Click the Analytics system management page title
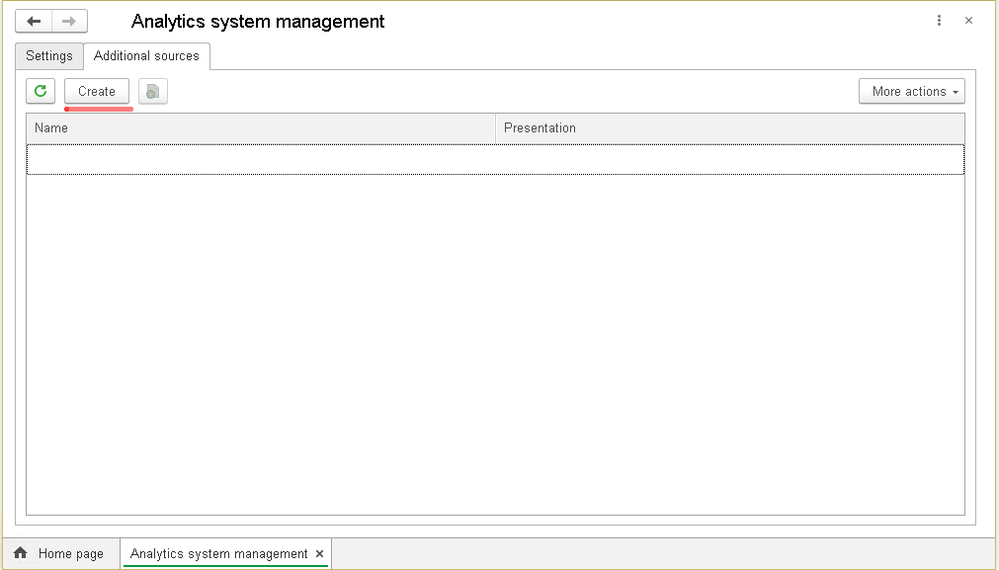The height and width of the screenshot is (570, 999). pyautogui.click(x=258, y=21)
